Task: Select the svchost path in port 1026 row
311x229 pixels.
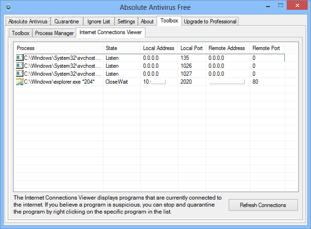Action: [x=62, y=66]
